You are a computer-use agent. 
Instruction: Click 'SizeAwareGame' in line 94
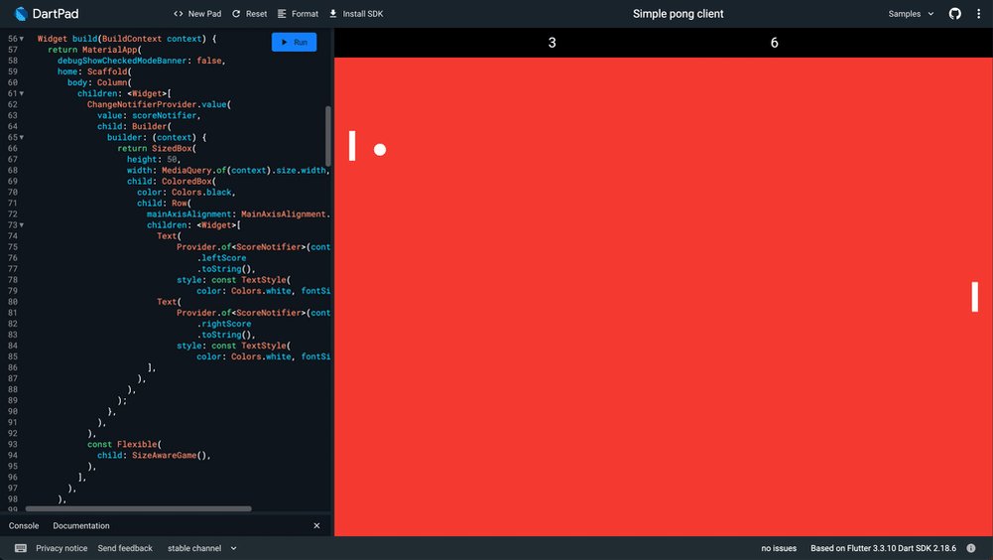click(164, 456)
